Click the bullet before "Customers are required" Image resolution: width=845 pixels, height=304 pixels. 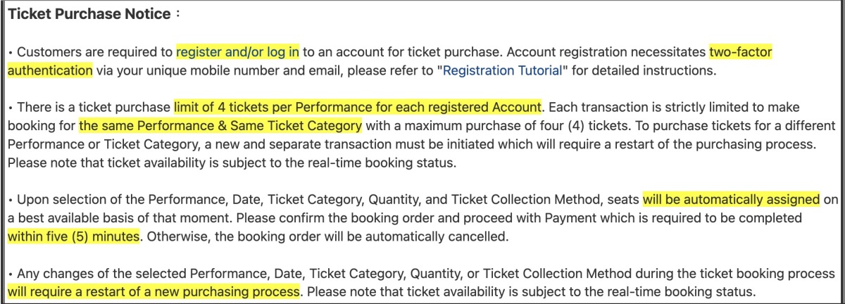click(x=11, y=52)
